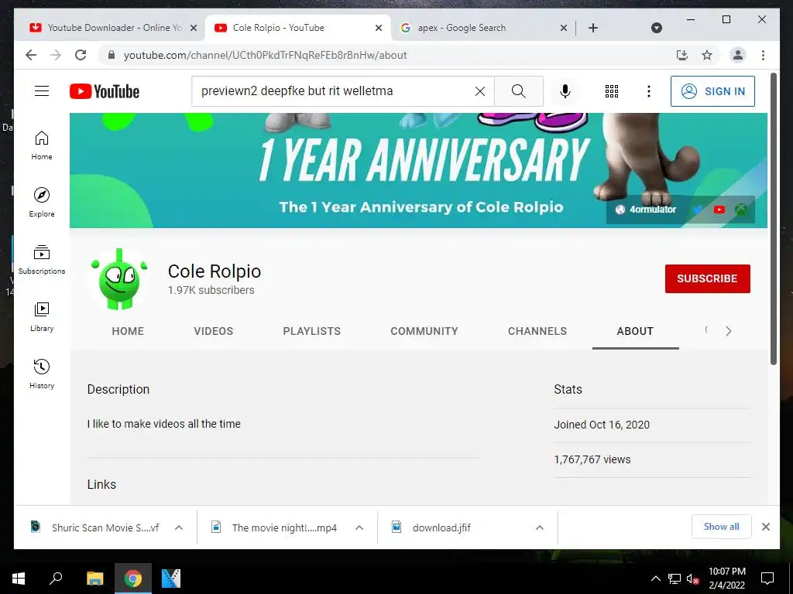Switch to the CHANNELS tab
793x594 pixels.
click(537, 331)
